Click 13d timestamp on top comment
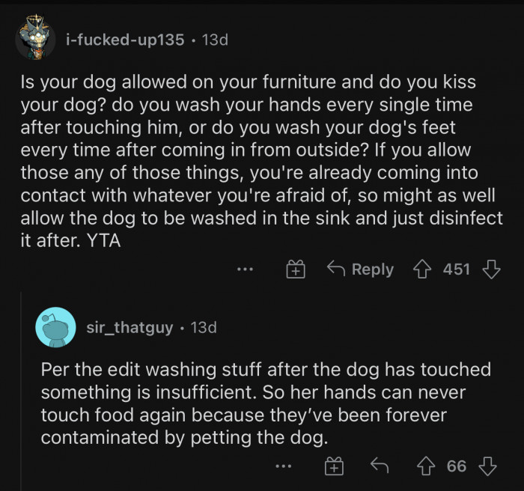This screenshot has width=524, height=491. (x=215, y=40)
